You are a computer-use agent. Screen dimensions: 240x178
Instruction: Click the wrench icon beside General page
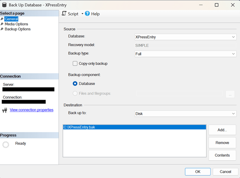coord(2,19)
